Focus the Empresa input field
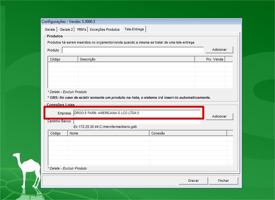Viewport: 275px width, 200px height. 137,113
